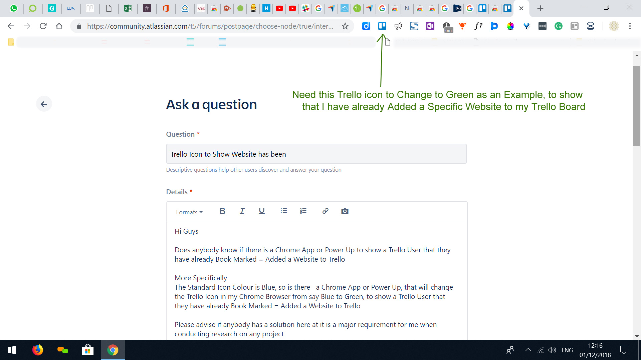Insert a bulleted list

pos(284,211)
